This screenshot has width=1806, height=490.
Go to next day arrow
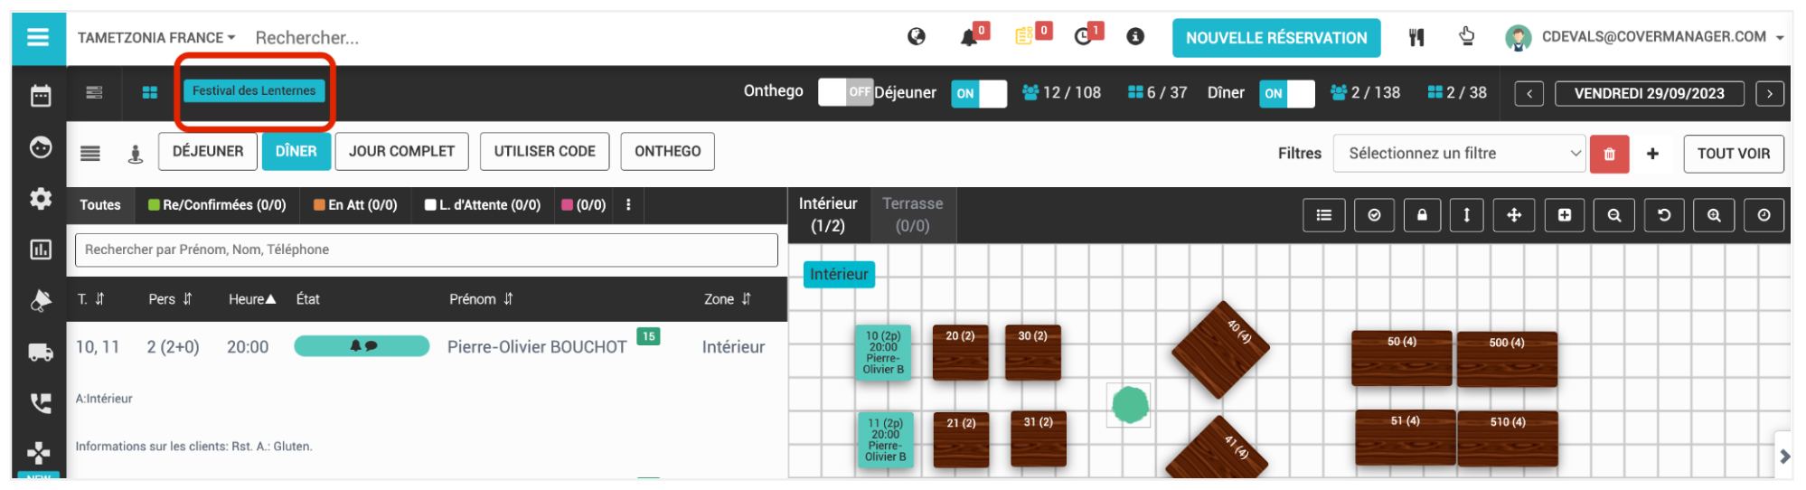[x=1770, y=93]
